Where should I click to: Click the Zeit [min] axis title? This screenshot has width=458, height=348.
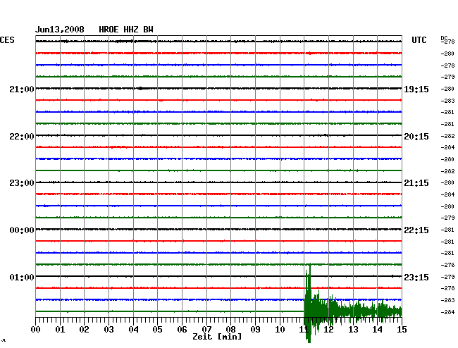(217, 337)
